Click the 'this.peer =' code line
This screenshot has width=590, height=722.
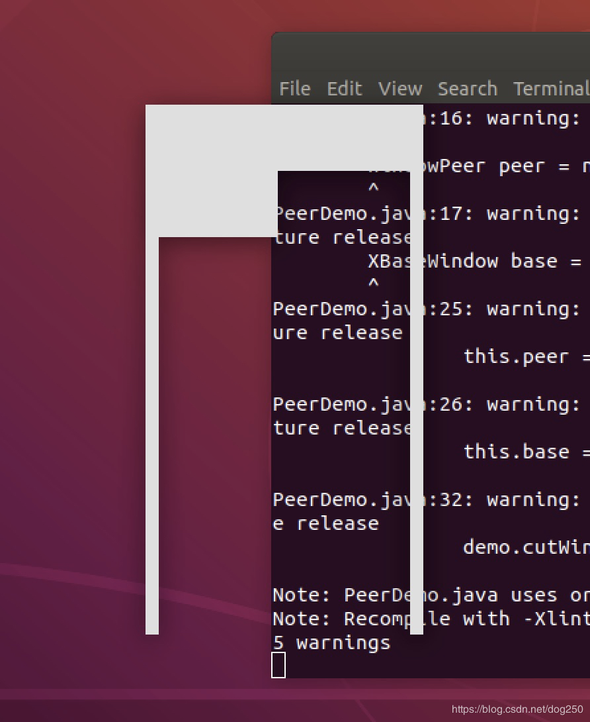pos(527,356)
